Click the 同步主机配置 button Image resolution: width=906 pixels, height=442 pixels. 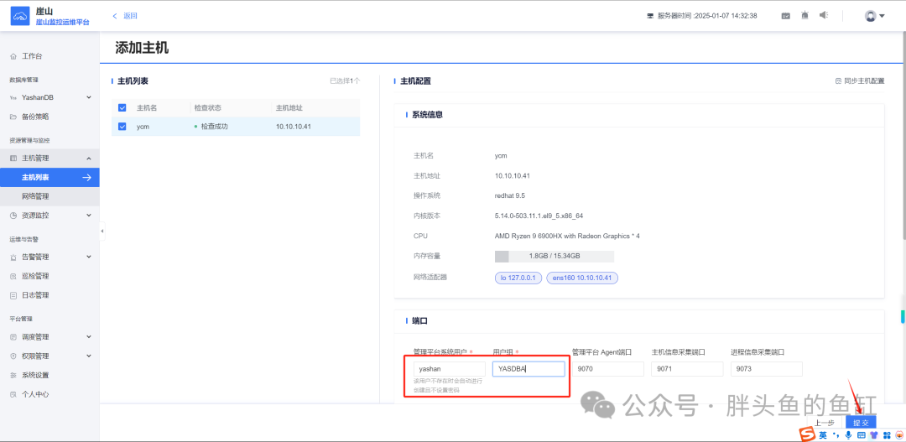pyautogui.click(x=860, y=81)
